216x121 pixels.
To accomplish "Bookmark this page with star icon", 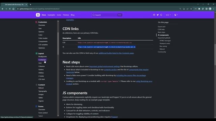I will coord(191,9).
